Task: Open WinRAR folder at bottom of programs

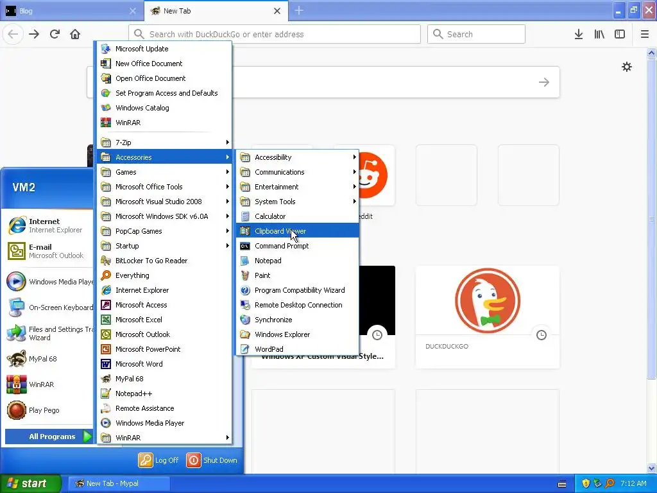Action: [164, 438]
